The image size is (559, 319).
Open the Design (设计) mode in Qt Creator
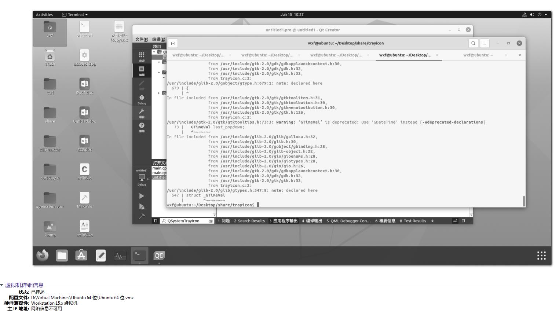click(x=142, y=85)
